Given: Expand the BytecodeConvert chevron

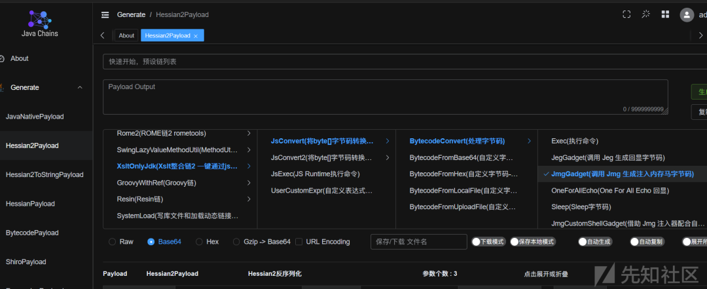Looking at the screenshot, I should point(530,141).
